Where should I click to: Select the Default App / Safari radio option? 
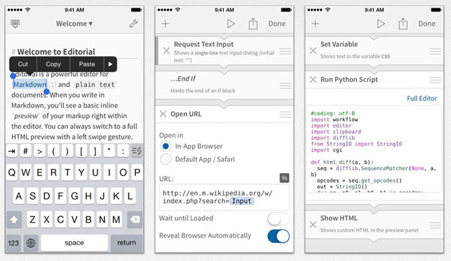(x=166, y=159)
